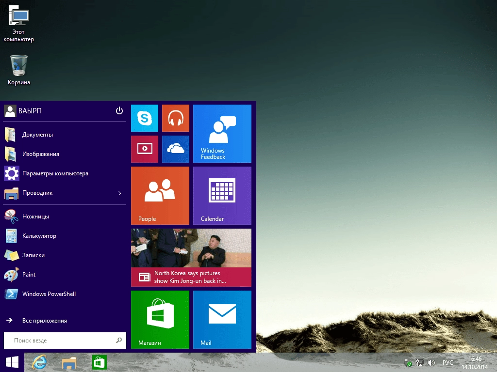This screenshot has height=372, width=497.
Task: Click the magnifier search icon
Action: [119, 341]
